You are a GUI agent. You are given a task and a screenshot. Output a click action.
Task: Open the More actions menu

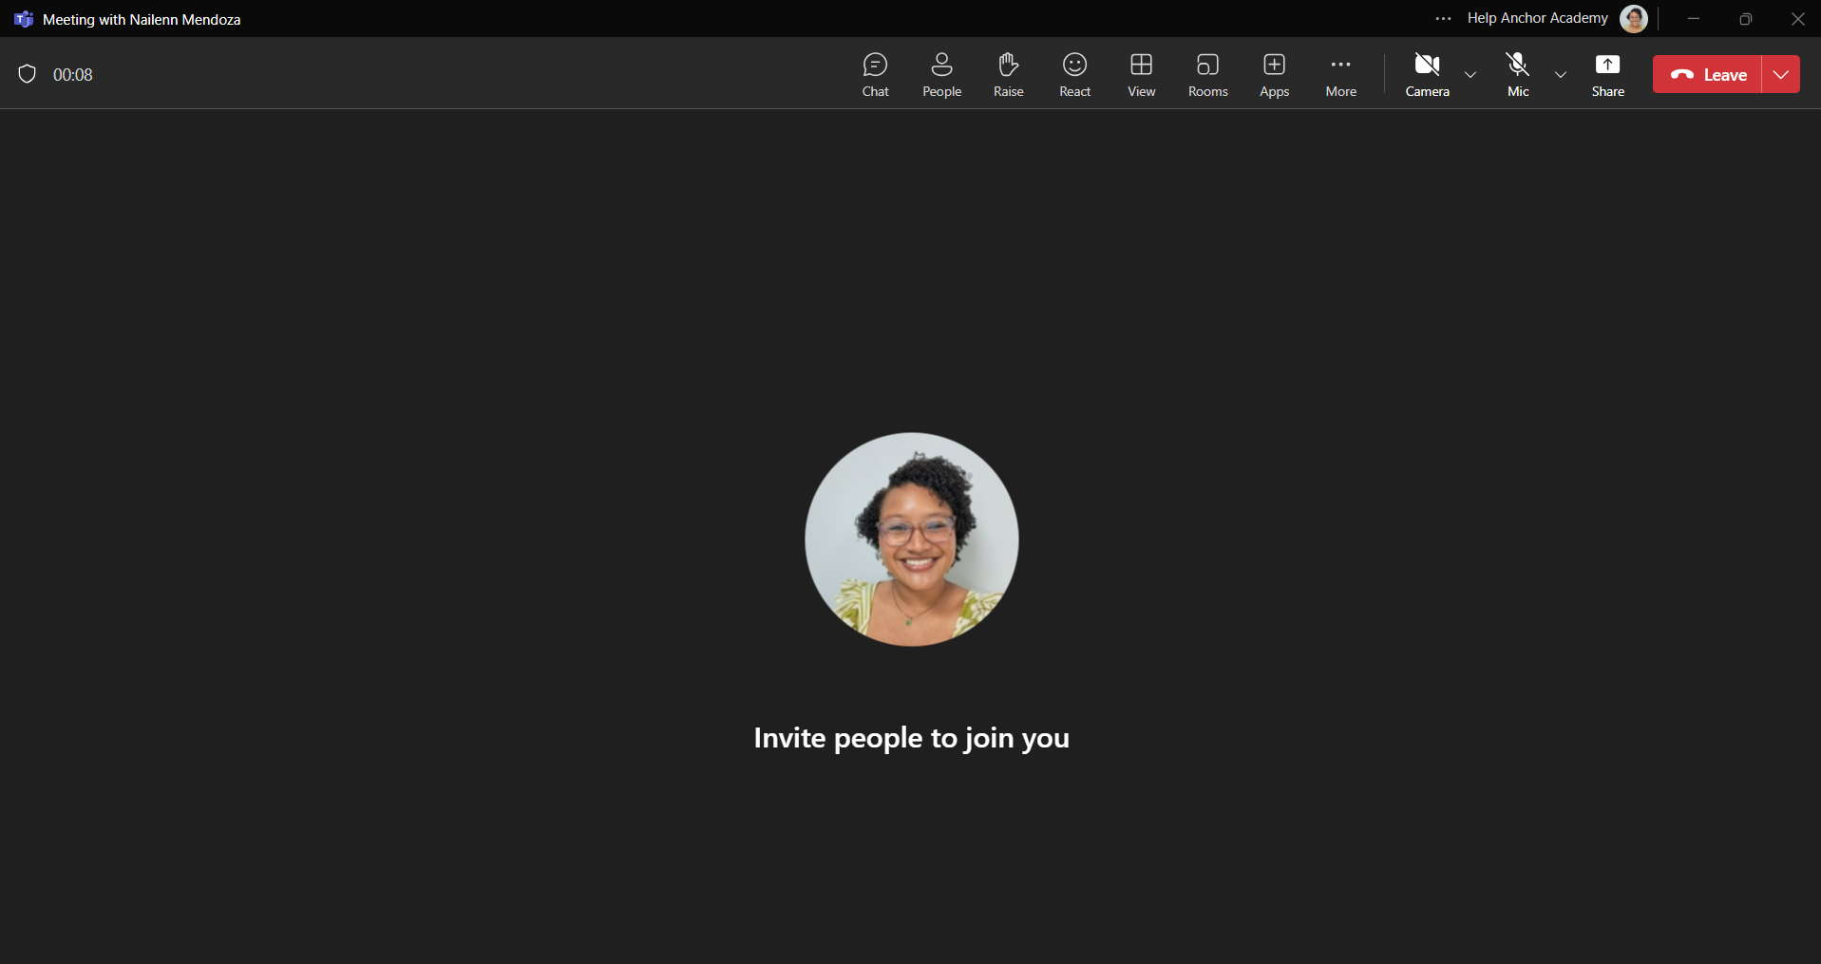(x=1340, y=75)
